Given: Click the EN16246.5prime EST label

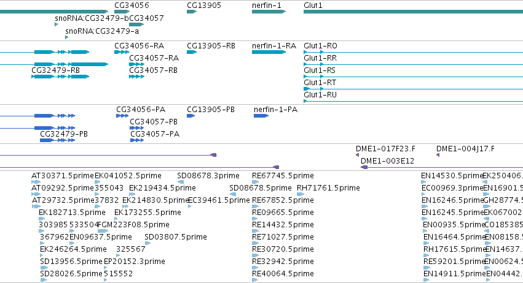Looking at the screenshot, I should tap(452, 200).
